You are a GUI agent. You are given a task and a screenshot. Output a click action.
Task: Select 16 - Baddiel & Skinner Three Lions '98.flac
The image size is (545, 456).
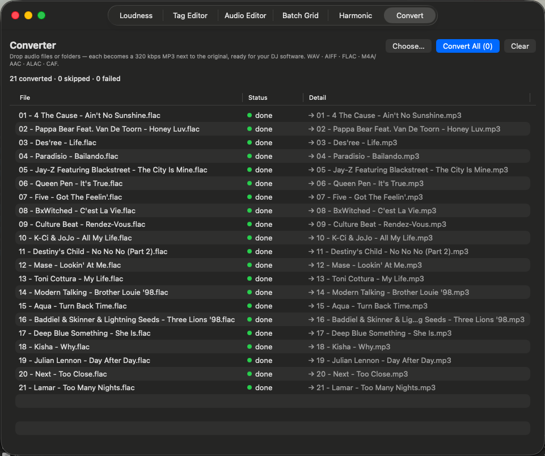[126, 319]
